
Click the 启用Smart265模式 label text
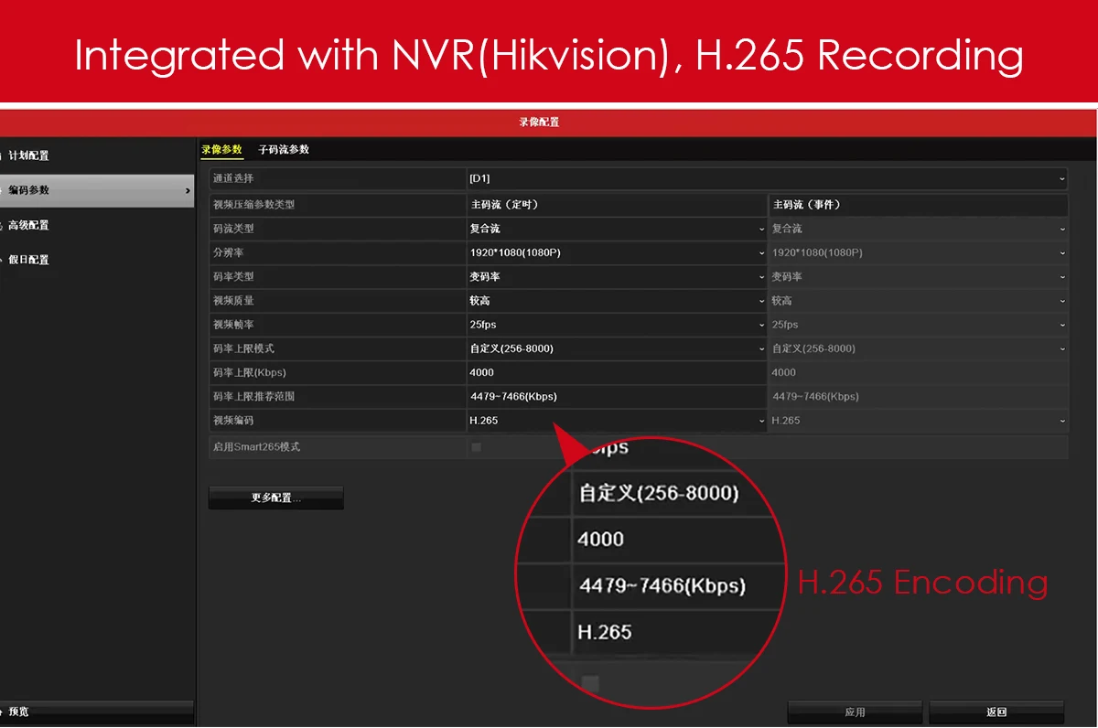(x=256, y=447)
